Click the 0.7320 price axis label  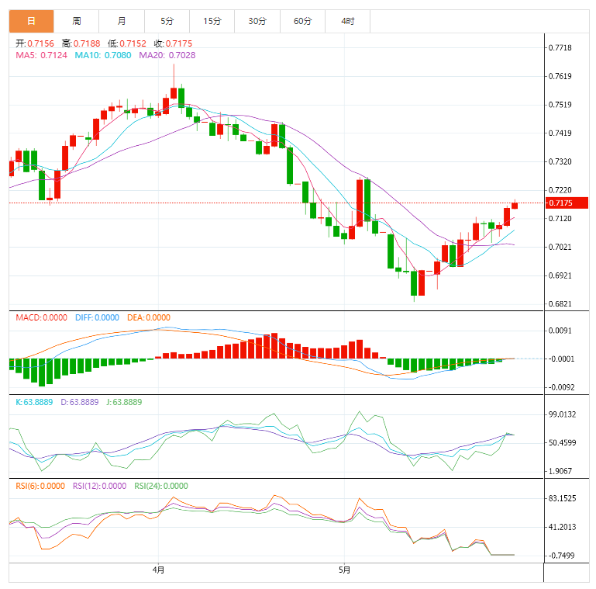pyautogui.click(x=560, y=161)
